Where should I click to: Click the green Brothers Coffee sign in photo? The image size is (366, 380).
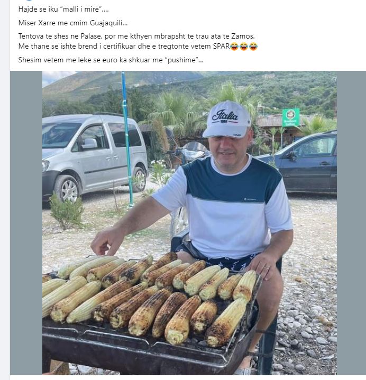point(290,117)
